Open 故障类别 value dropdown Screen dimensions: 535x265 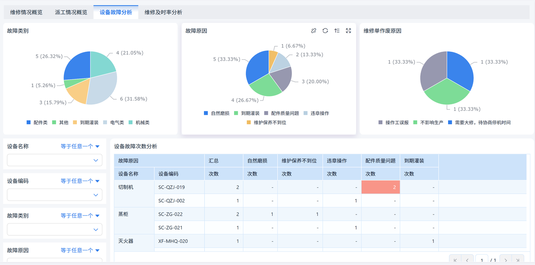pos(55,230)
